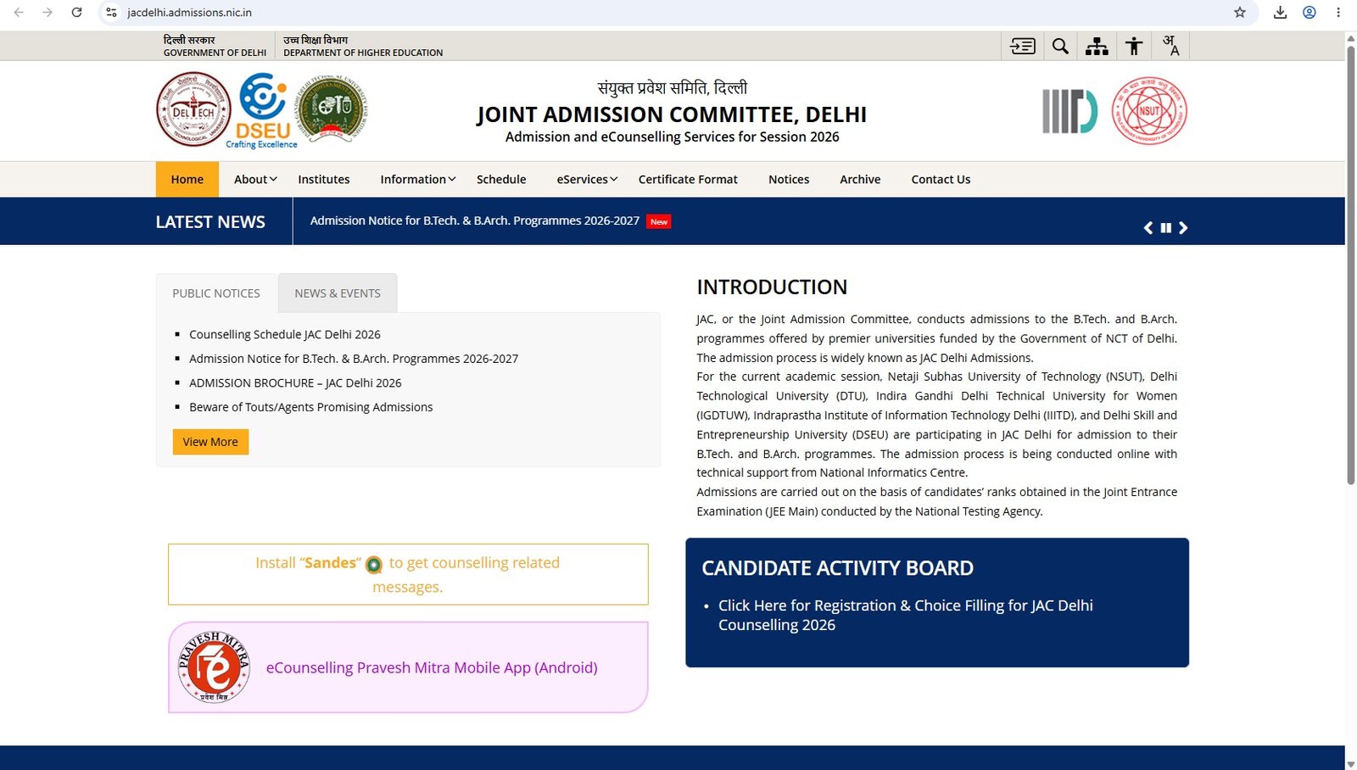The height and width of the screenshot is (770, 1357).
Task: Click the browser back arrow
Action: [x=19, y=13]
